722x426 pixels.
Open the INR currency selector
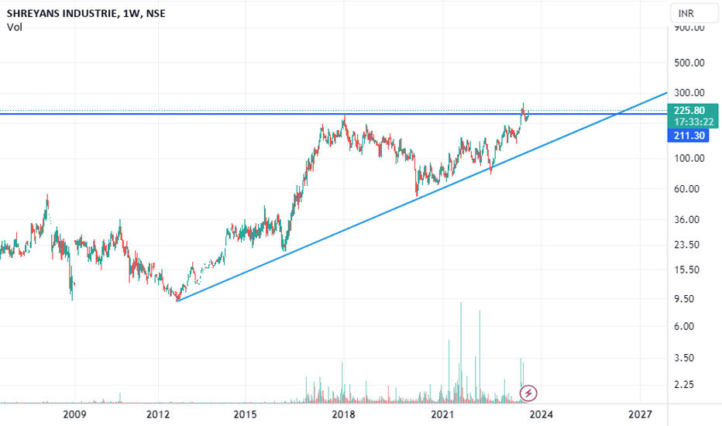693,13
